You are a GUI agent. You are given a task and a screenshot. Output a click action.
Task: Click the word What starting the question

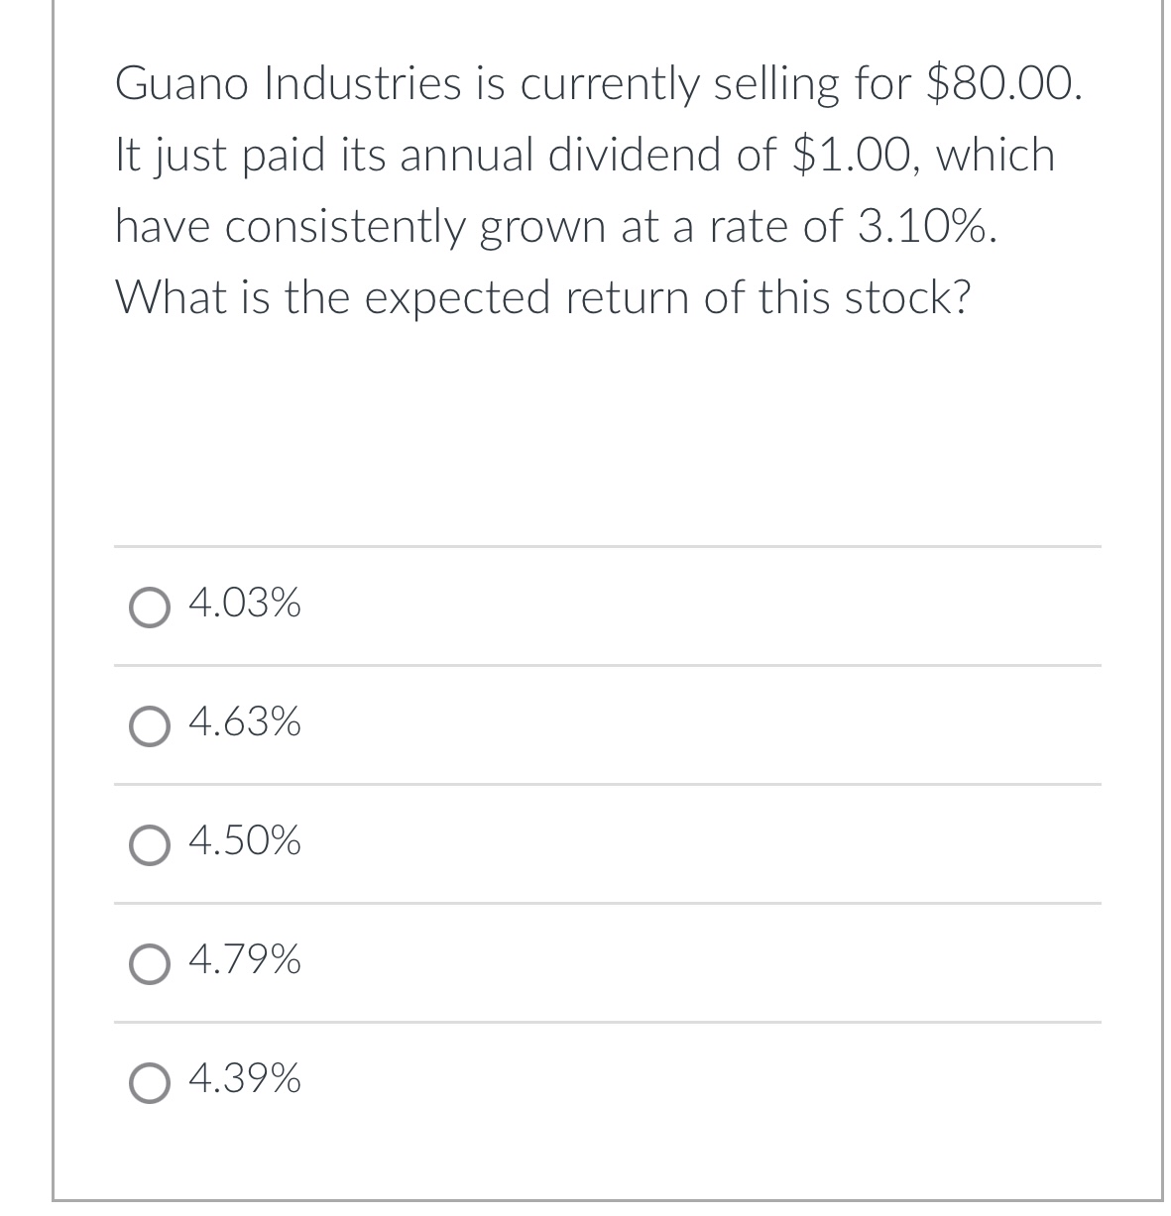click(x=173, y=297)
